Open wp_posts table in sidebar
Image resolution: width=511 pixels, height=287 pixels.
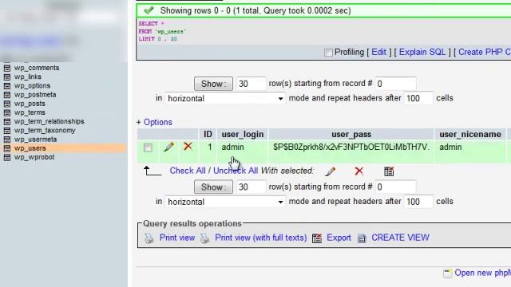30,104
